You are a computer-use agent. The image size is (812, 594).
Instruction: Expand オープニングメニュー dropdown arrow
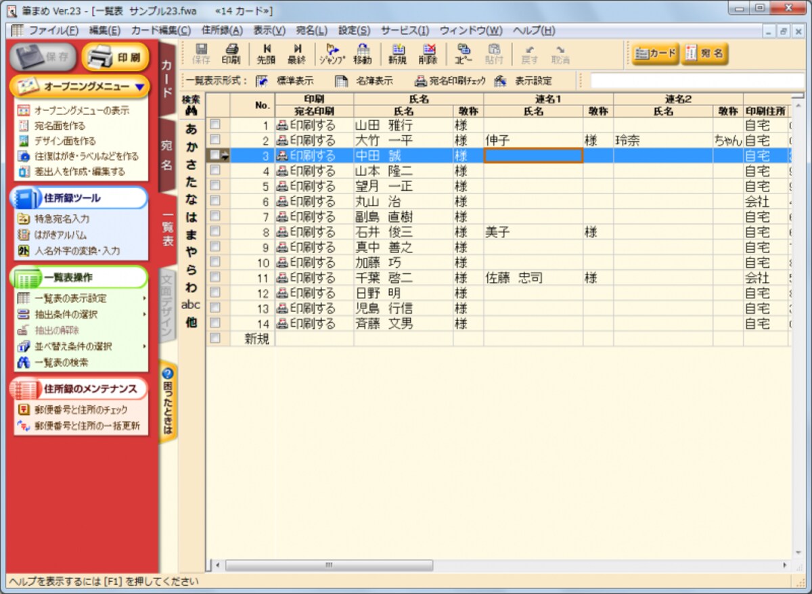pyautogui.click(x=139, y=87)
